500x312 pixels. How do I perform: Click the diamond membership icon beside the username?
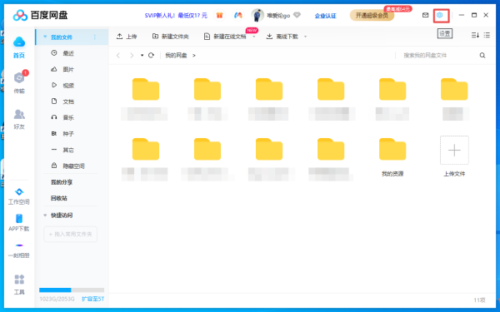point(297,15)
